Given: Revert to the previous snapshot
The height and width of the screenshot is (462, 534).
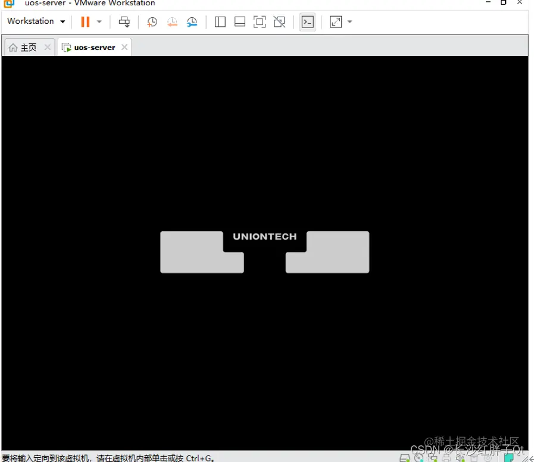Looking at the screenshot, I should 172,22.
